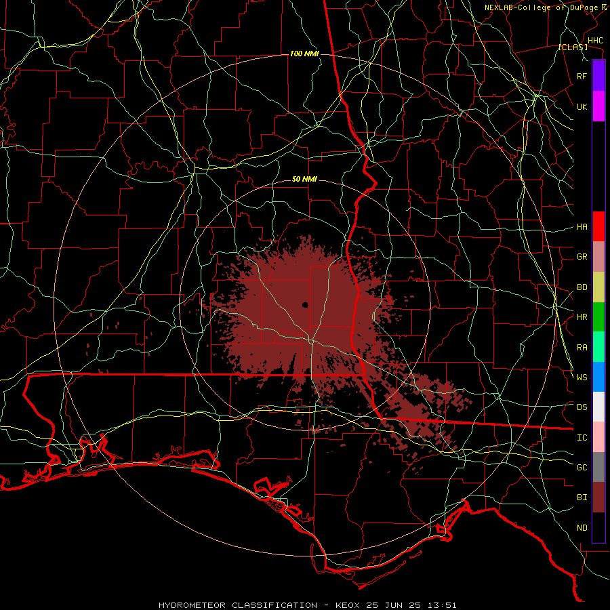Click the UK legend label
The width and height of the screenshot is (610, 610).
(582, 106)
